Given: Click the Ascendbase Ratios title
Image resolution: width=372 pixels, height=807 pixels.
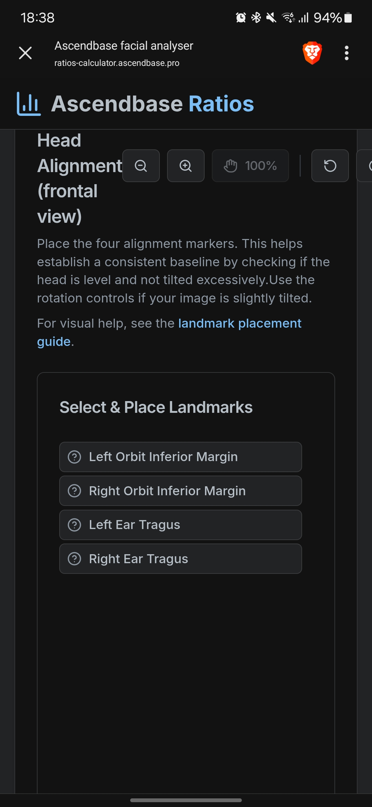Looking at the screenshot, I should pos(153,104).
